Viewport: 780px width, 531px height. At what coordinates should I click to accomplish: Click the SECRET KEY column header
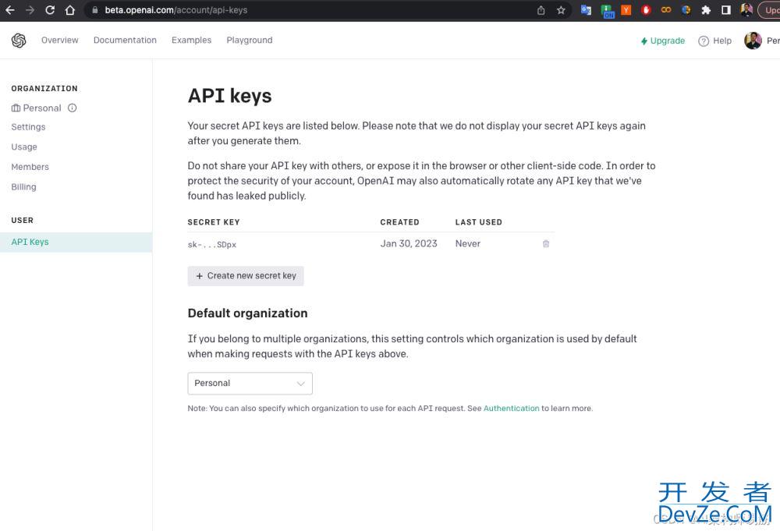click(x=214, y=222)
